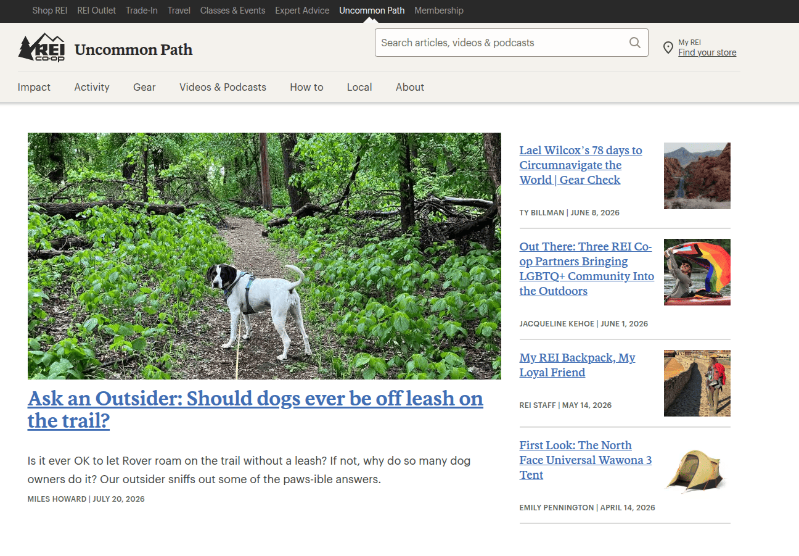
Task: Open My REI Backpack, My Loyal Friend link
Action: point(577,365)
